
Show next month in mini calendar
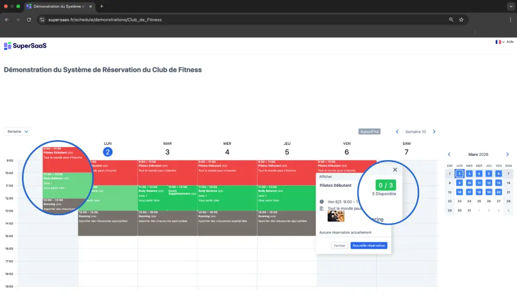507,154
